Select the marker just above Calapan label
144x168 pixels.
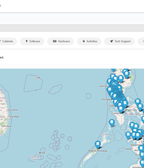tap(121, 109)
